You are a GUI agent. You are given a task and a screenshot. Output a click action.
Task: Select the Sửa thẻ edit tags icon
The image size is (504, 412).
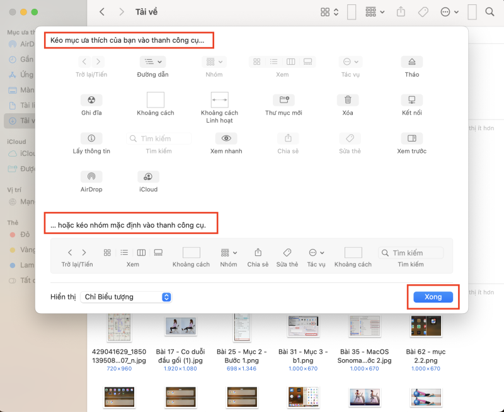coord(349,139)
